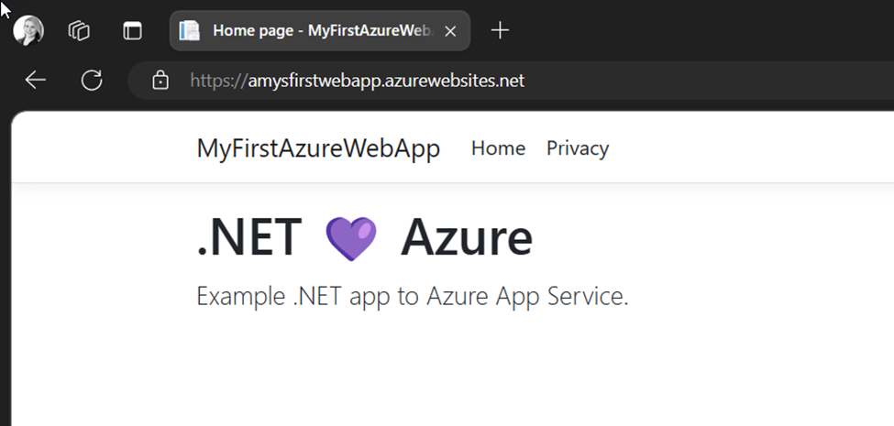Click the page favicon on the tab
894x426 pixels.
(189, 31)
